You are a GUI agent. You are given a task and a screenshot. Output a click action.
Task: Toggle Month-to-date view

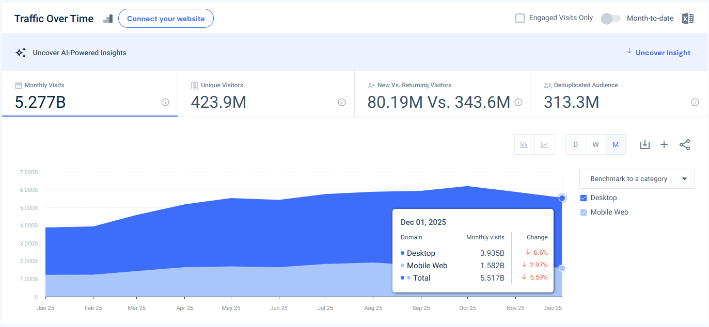click(x=610, y=18)
